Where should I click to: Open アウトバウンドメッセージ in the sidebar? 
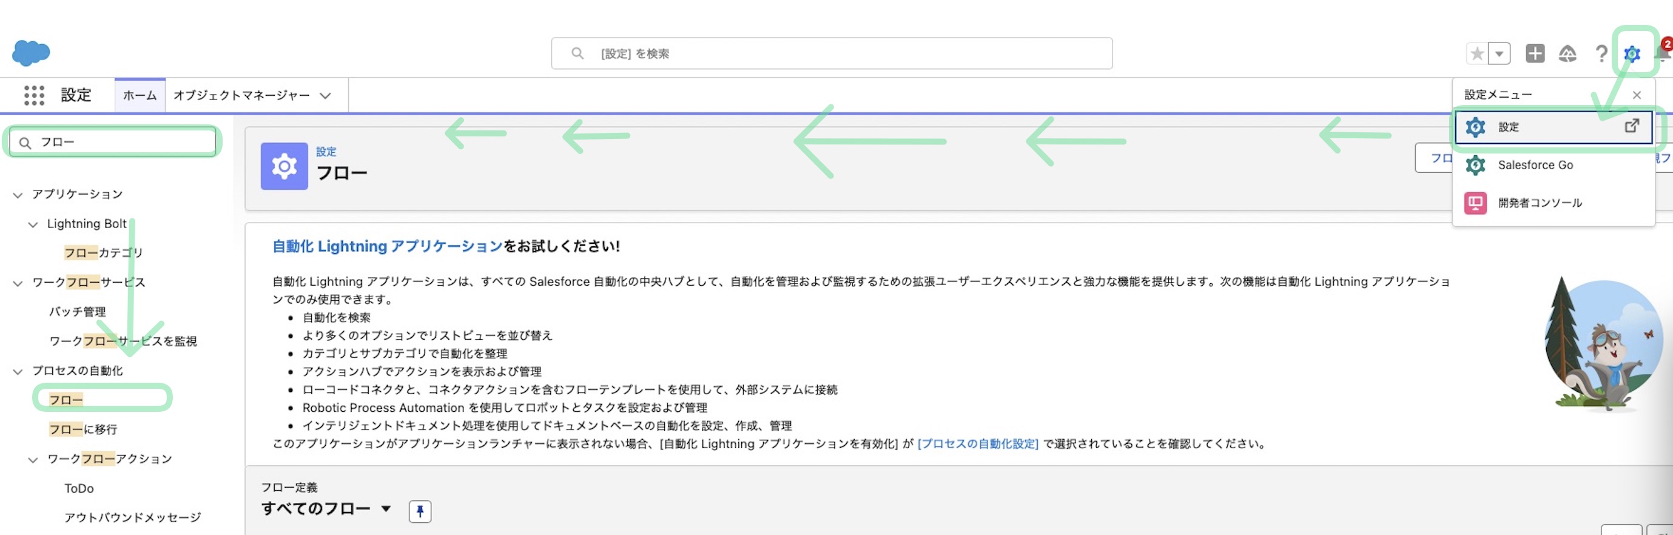132,517
